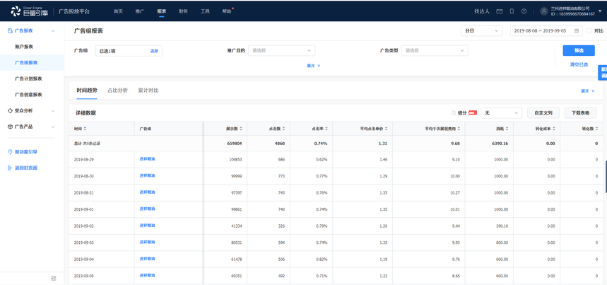Sort by 点击数 column sort arrows
The height and width of the screenshot is (285, 607).
click(284, 129)
